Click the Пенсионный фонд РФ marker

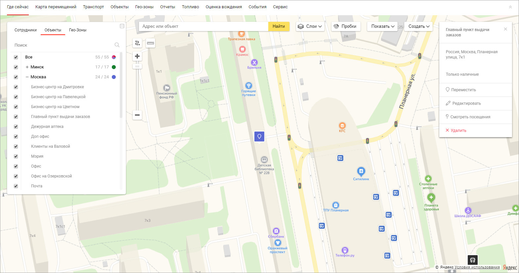167,88
